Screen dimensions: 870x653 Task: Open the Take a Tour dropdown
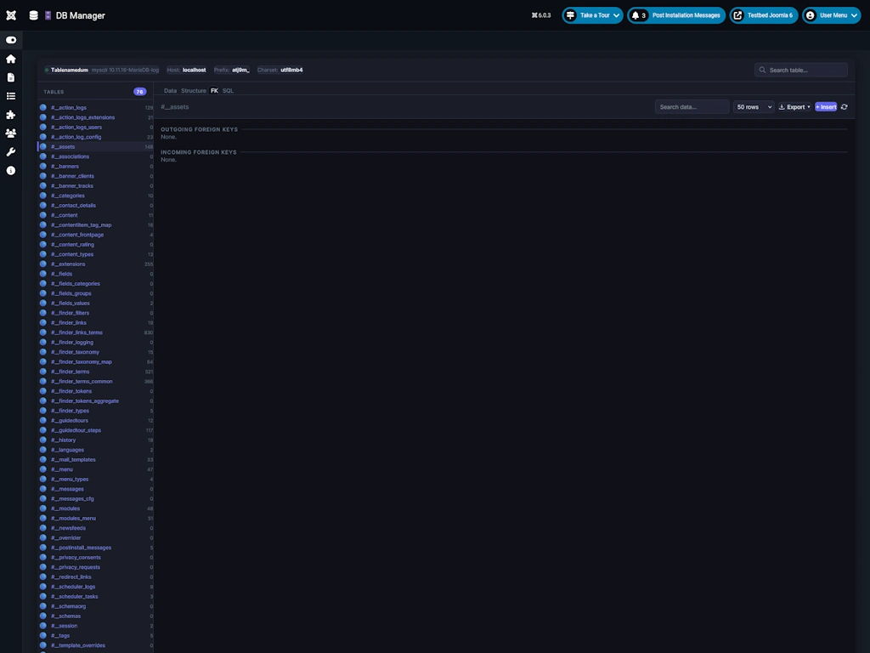pyautogui.click(x=592, y=15)
